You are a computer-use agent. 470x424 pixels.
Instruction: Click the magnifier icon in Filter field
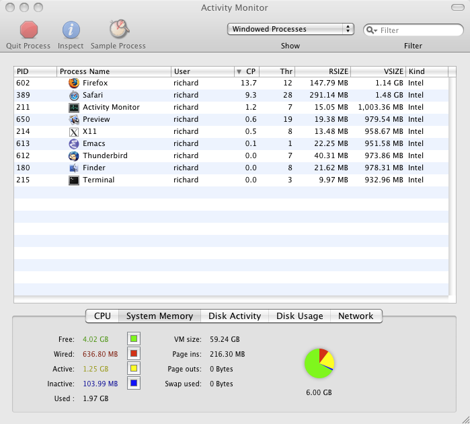coord(372,30)
